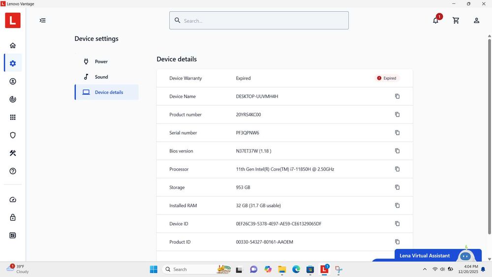Copy the Processor value
Viewport: 492px width, 277px height.
(397, 169)
